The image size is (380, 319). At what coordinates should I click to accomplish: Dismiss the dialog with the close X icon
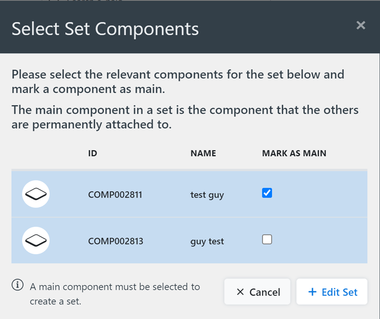point(361,25)
